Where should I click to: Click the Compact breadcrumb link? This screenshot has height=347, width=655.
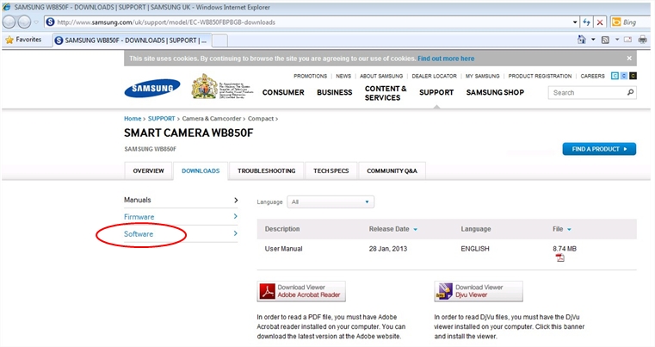(x=261, y=119)
